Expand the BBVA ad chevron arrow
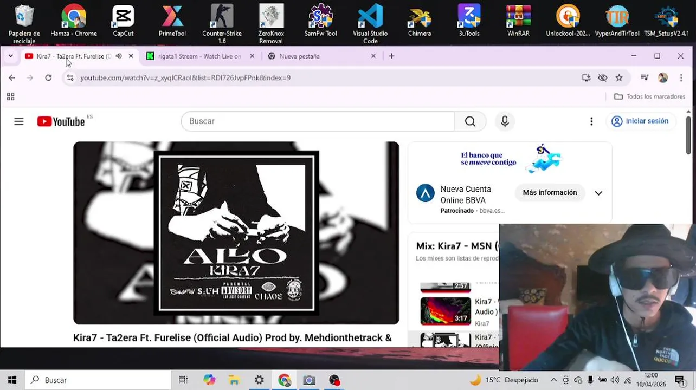 pos(598,193)
